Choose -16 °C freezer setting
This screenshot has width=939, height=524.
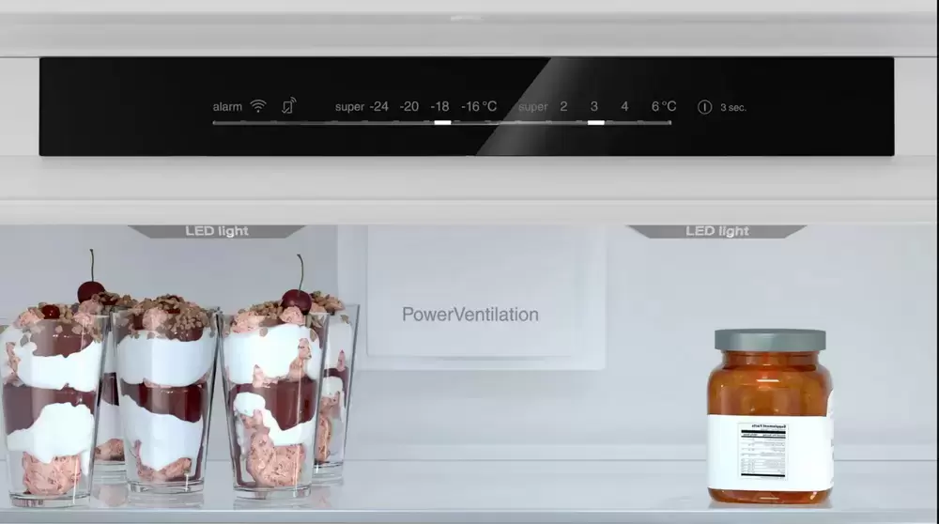tap(479, 107)
